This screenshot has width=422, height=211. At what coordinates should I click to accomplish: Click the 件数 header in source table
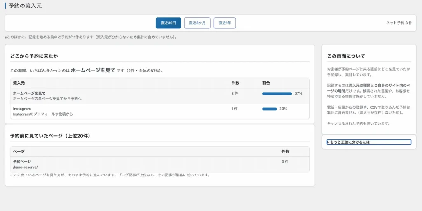(235, 83)
